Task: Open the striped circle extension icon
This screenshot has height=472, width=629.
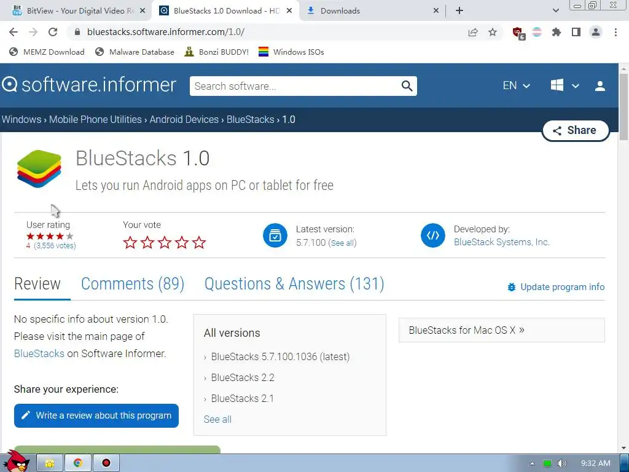Action: pos(537,32)
